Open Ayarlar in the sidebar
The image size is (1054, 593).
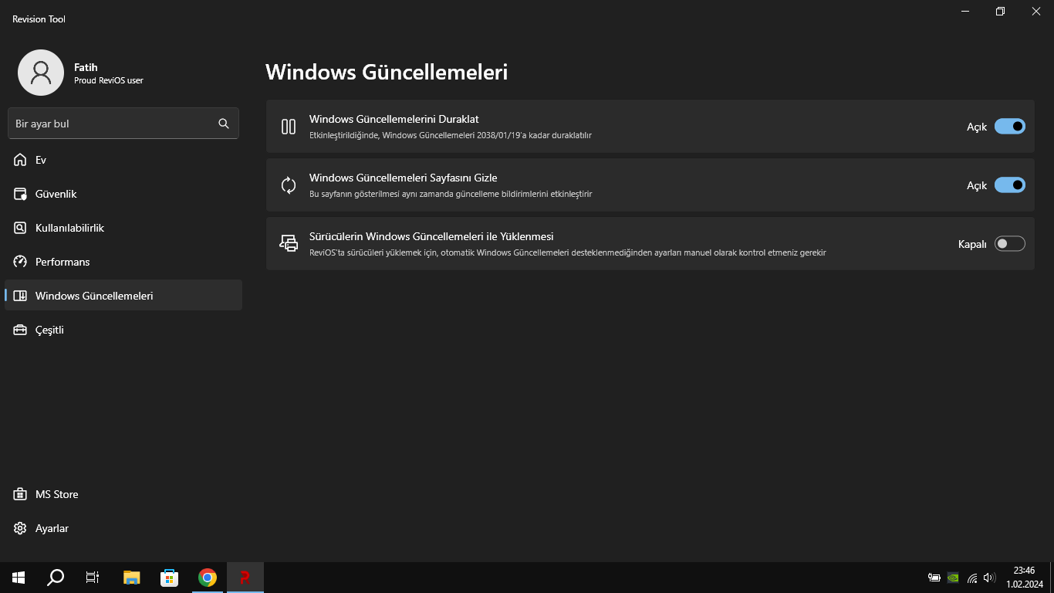[x=123, y=528]
